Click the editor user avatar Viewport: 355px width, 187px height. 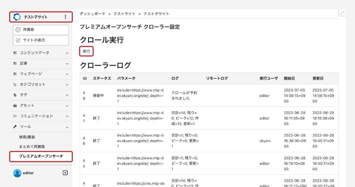point(17,173)
